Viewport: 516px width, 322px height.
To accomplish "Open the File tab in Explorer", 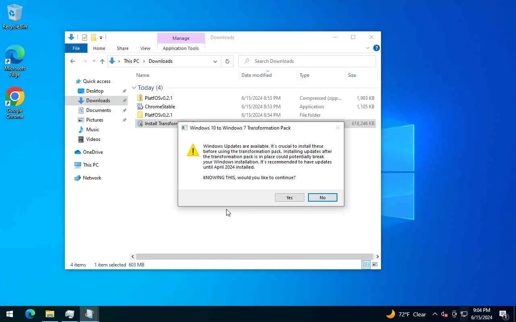I will pos(76,48).
